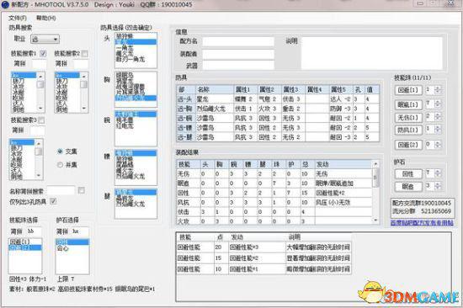Uncheck the 仅列出3孔防具 option
This screenshot has height=308, width=463.
pyautogui.click(x=53, y=201)
